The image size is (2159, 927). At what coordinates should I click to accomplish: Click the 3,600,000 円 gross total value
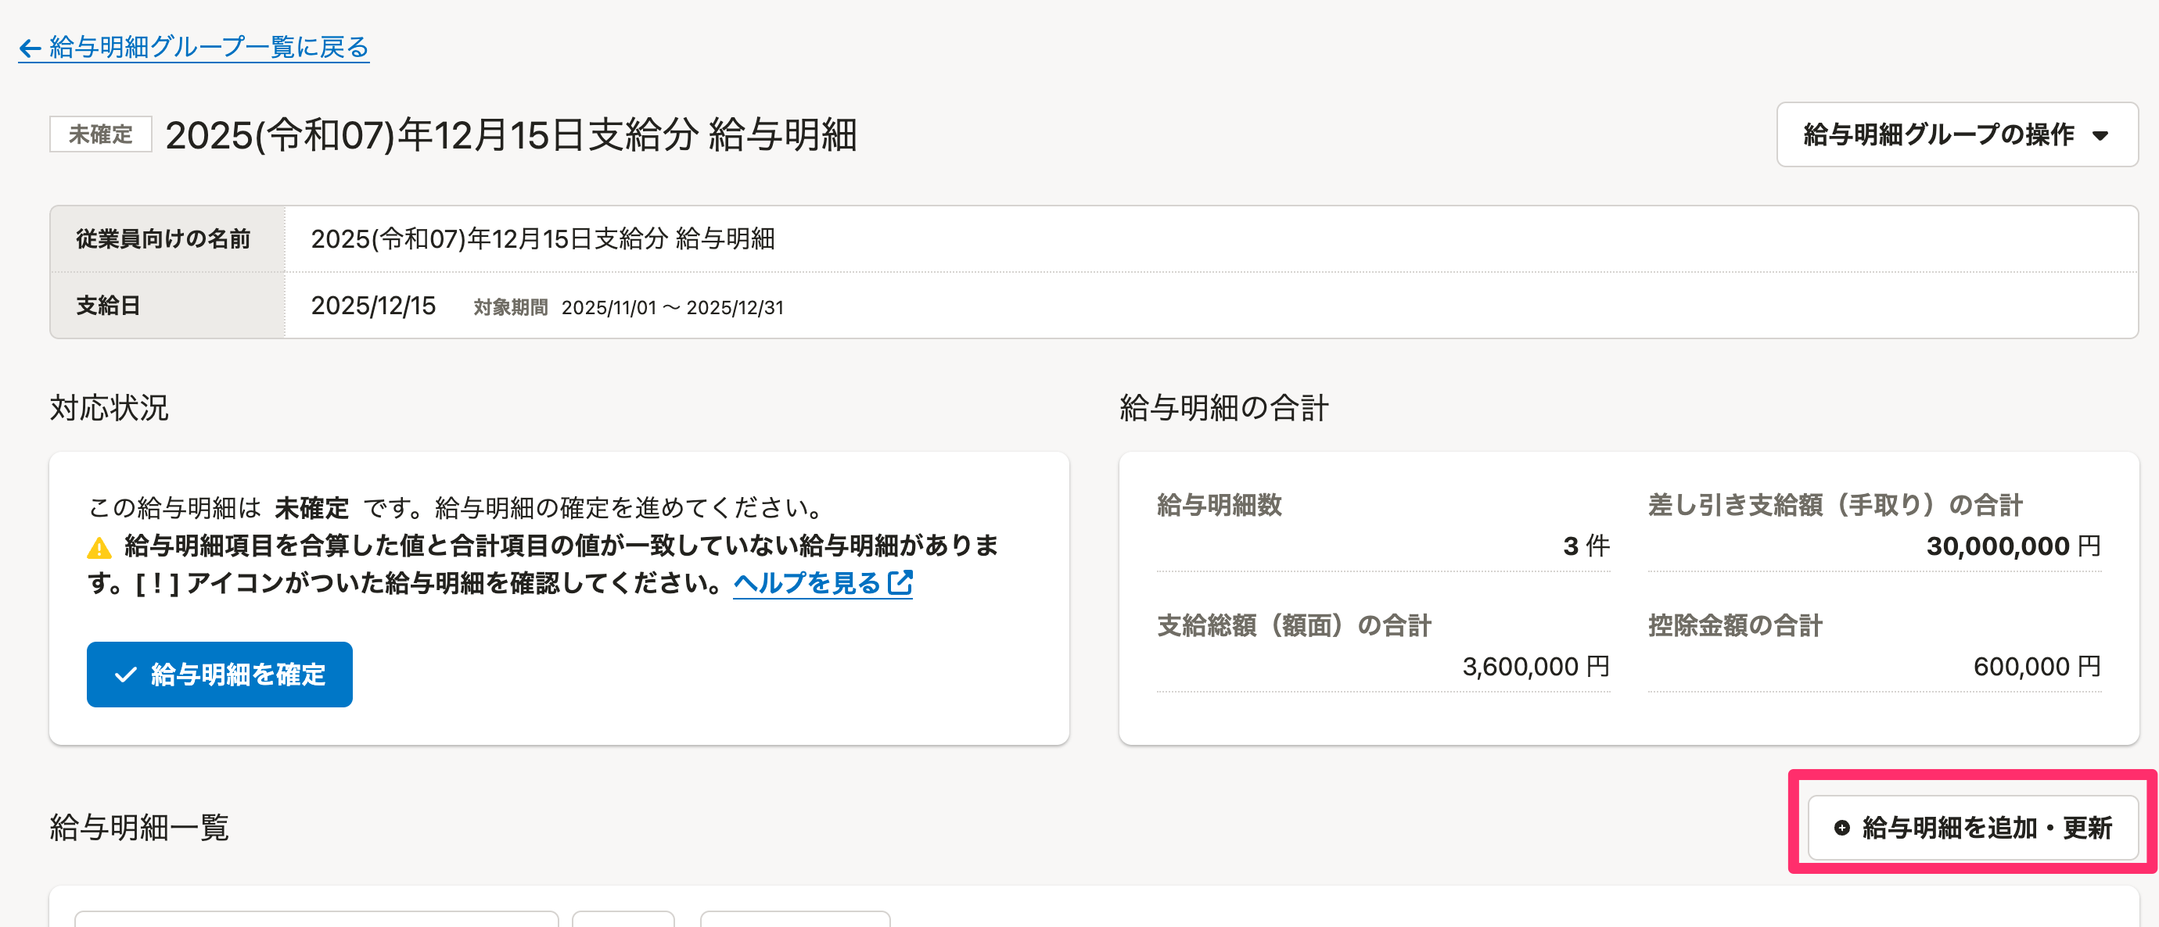tap(1536, 668)
